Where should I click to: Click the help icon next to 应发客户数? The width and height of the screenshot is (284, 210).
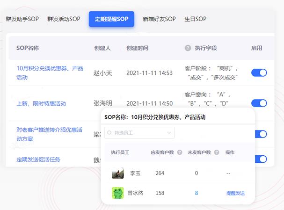click(x=180, y=152)
